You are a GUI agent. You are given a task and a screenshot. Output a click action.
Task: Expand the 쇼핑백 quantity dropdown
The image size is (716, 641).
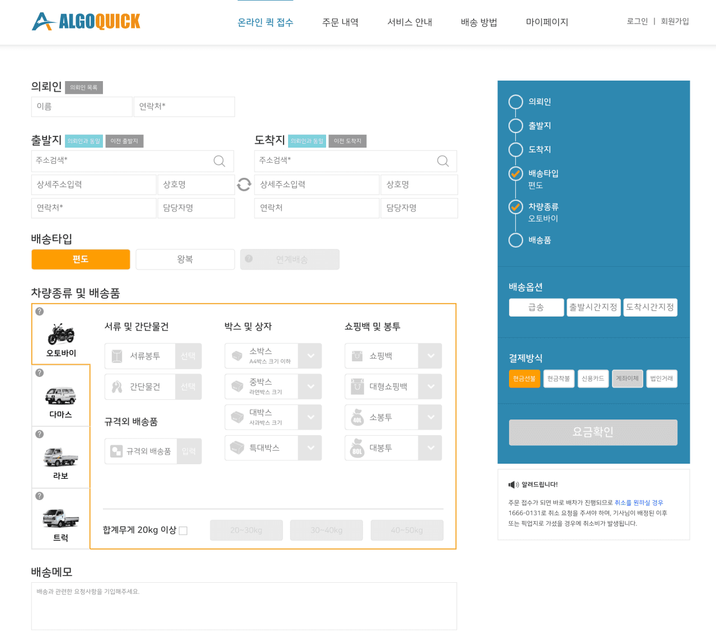[431, 356]
